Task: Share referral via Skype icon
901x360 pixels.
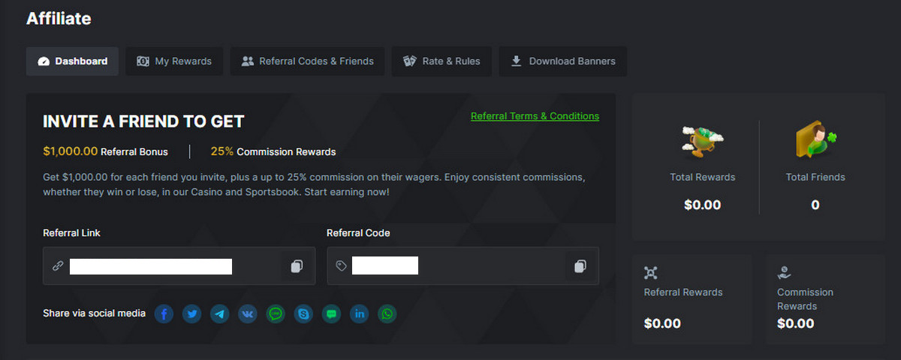Action: 303,313
